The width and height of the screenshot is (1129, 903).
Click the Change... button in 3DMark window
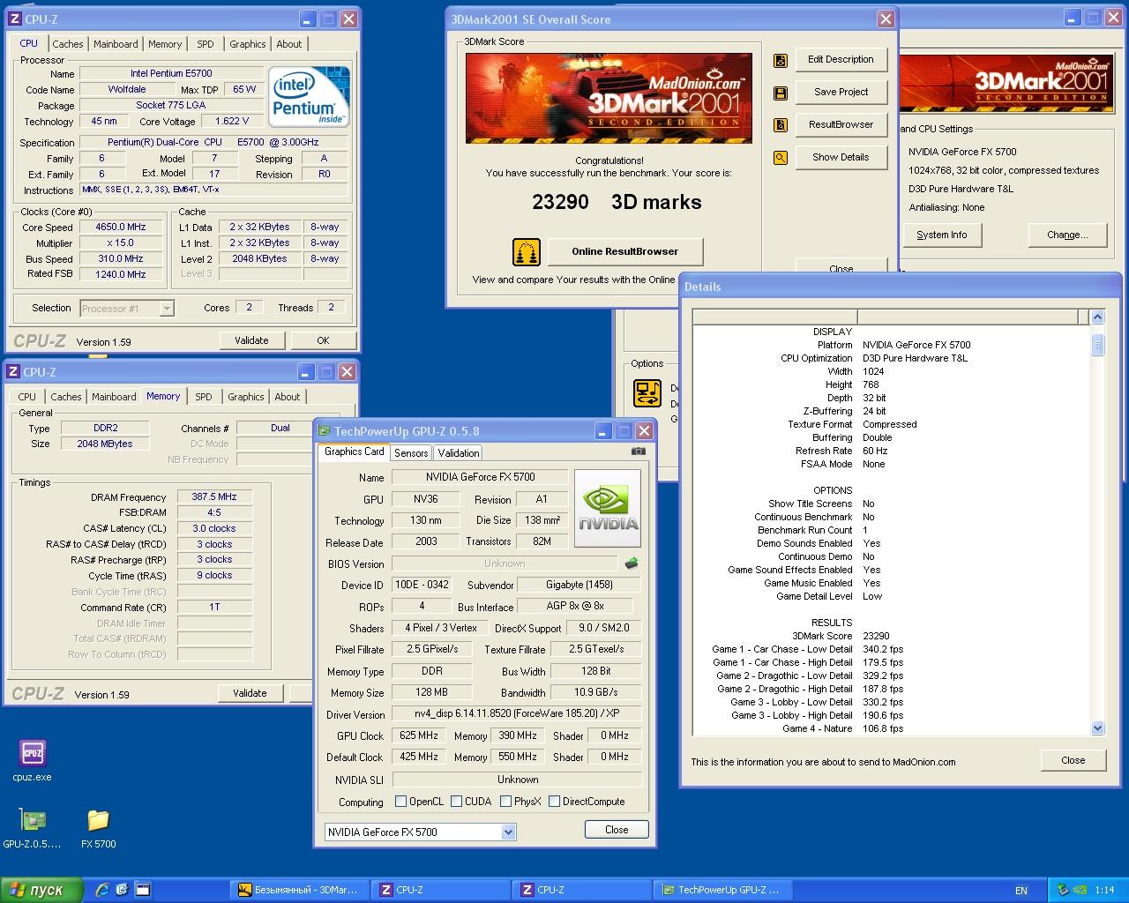(x=1067, y=235)
